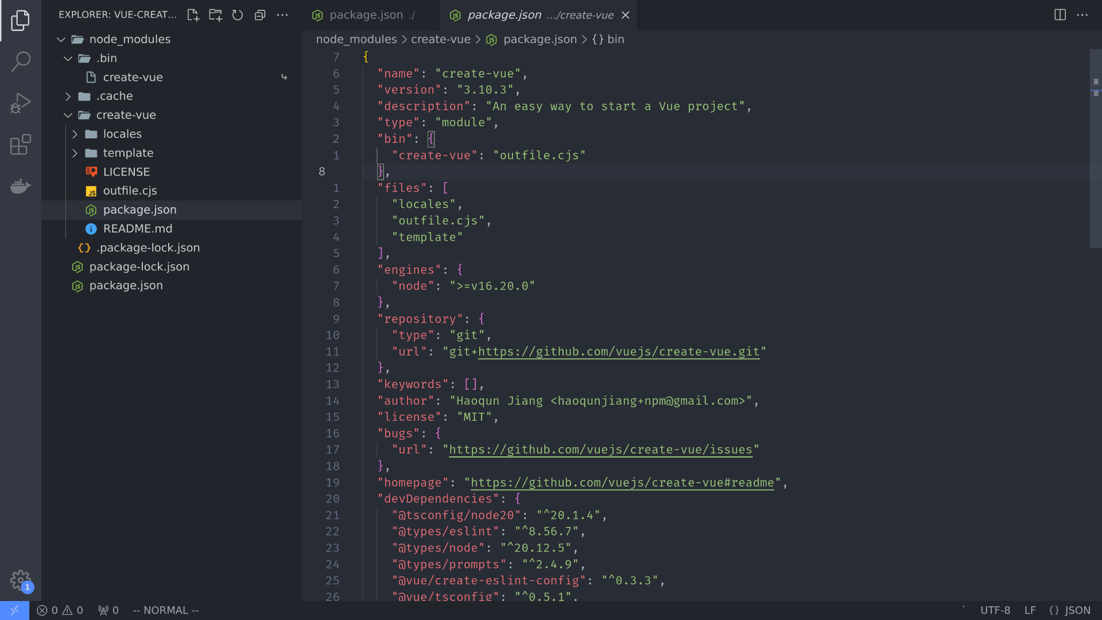Collapse the node_modules folder

click(61, 39)
